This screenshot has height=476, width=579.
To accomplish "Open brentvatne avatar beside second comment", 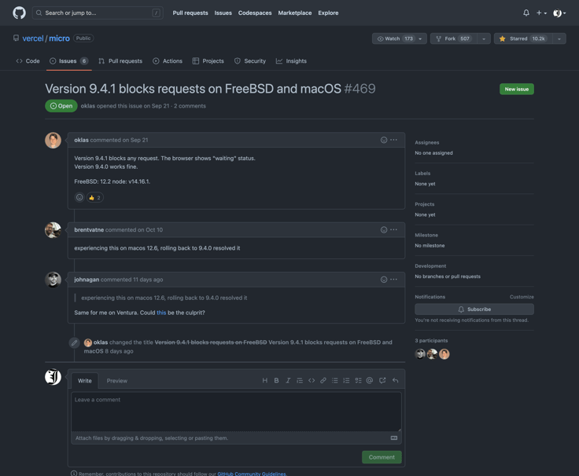I will point(53,230).
